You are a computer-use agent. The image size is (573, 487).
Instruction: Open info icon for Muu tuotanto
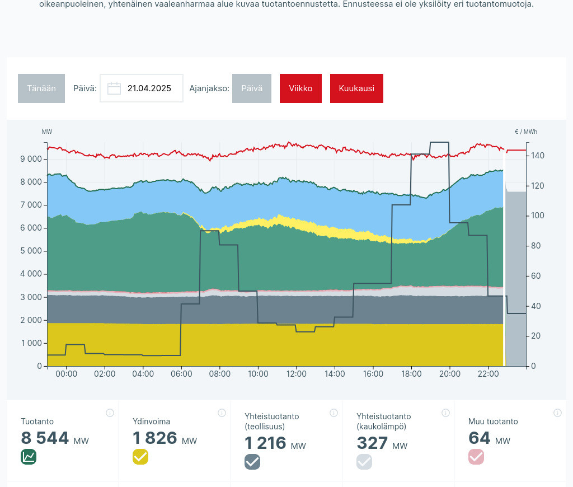point(557,413)
